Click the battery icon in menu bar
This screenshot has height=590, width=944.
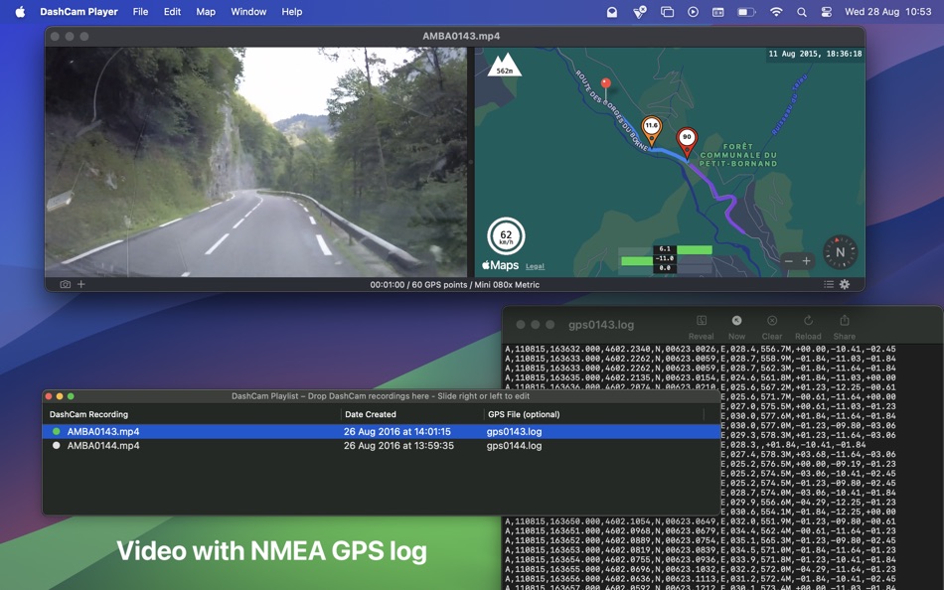(746, 12)
